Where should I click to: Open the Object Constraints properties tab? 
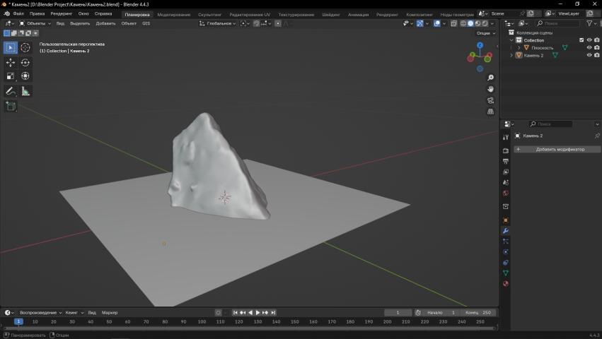(506, 263)
